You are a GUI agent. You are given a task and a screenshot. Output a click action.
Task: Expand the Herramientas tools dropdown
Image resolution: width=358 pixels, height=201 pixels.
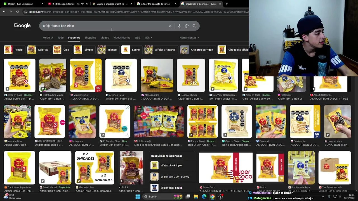(189, 38)
